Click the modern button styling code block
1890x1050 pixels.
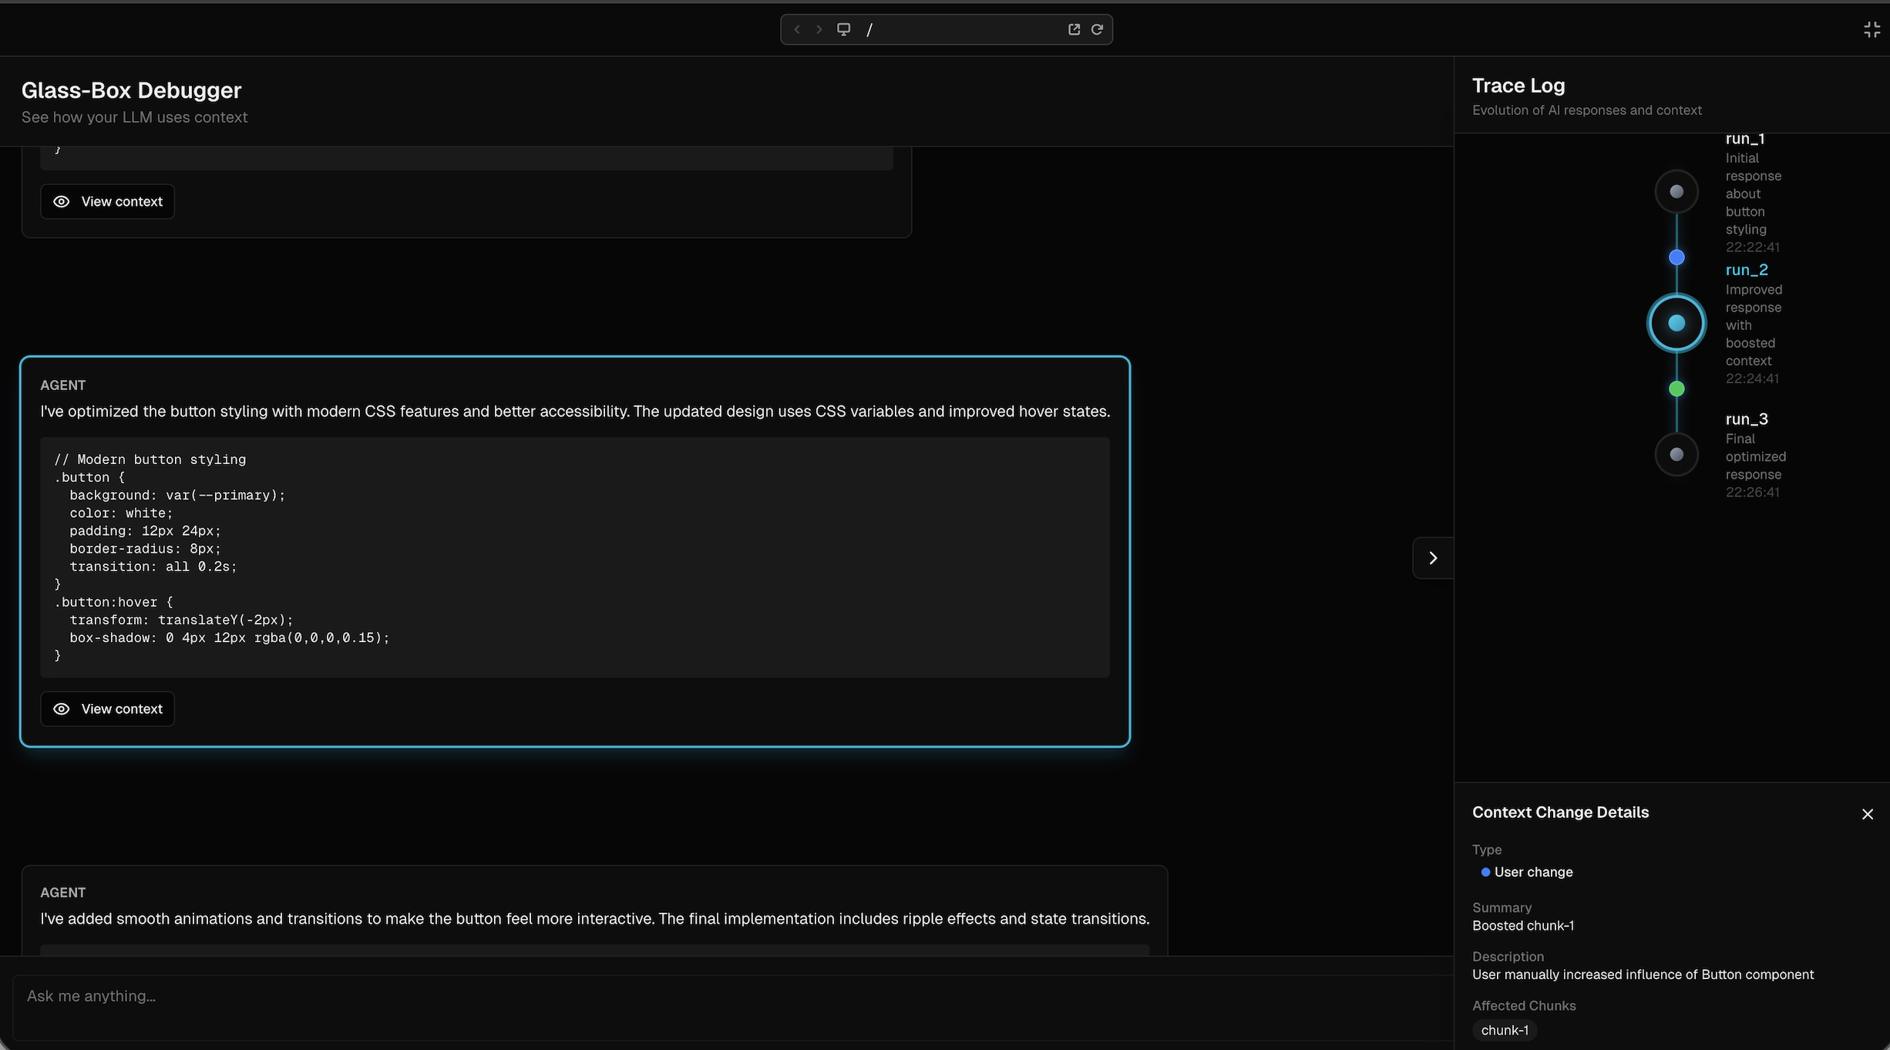(574, 557)
